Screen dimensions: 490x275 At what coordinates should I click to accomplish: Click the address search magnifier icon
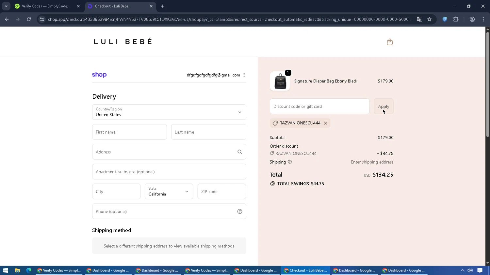click(240, 152)
